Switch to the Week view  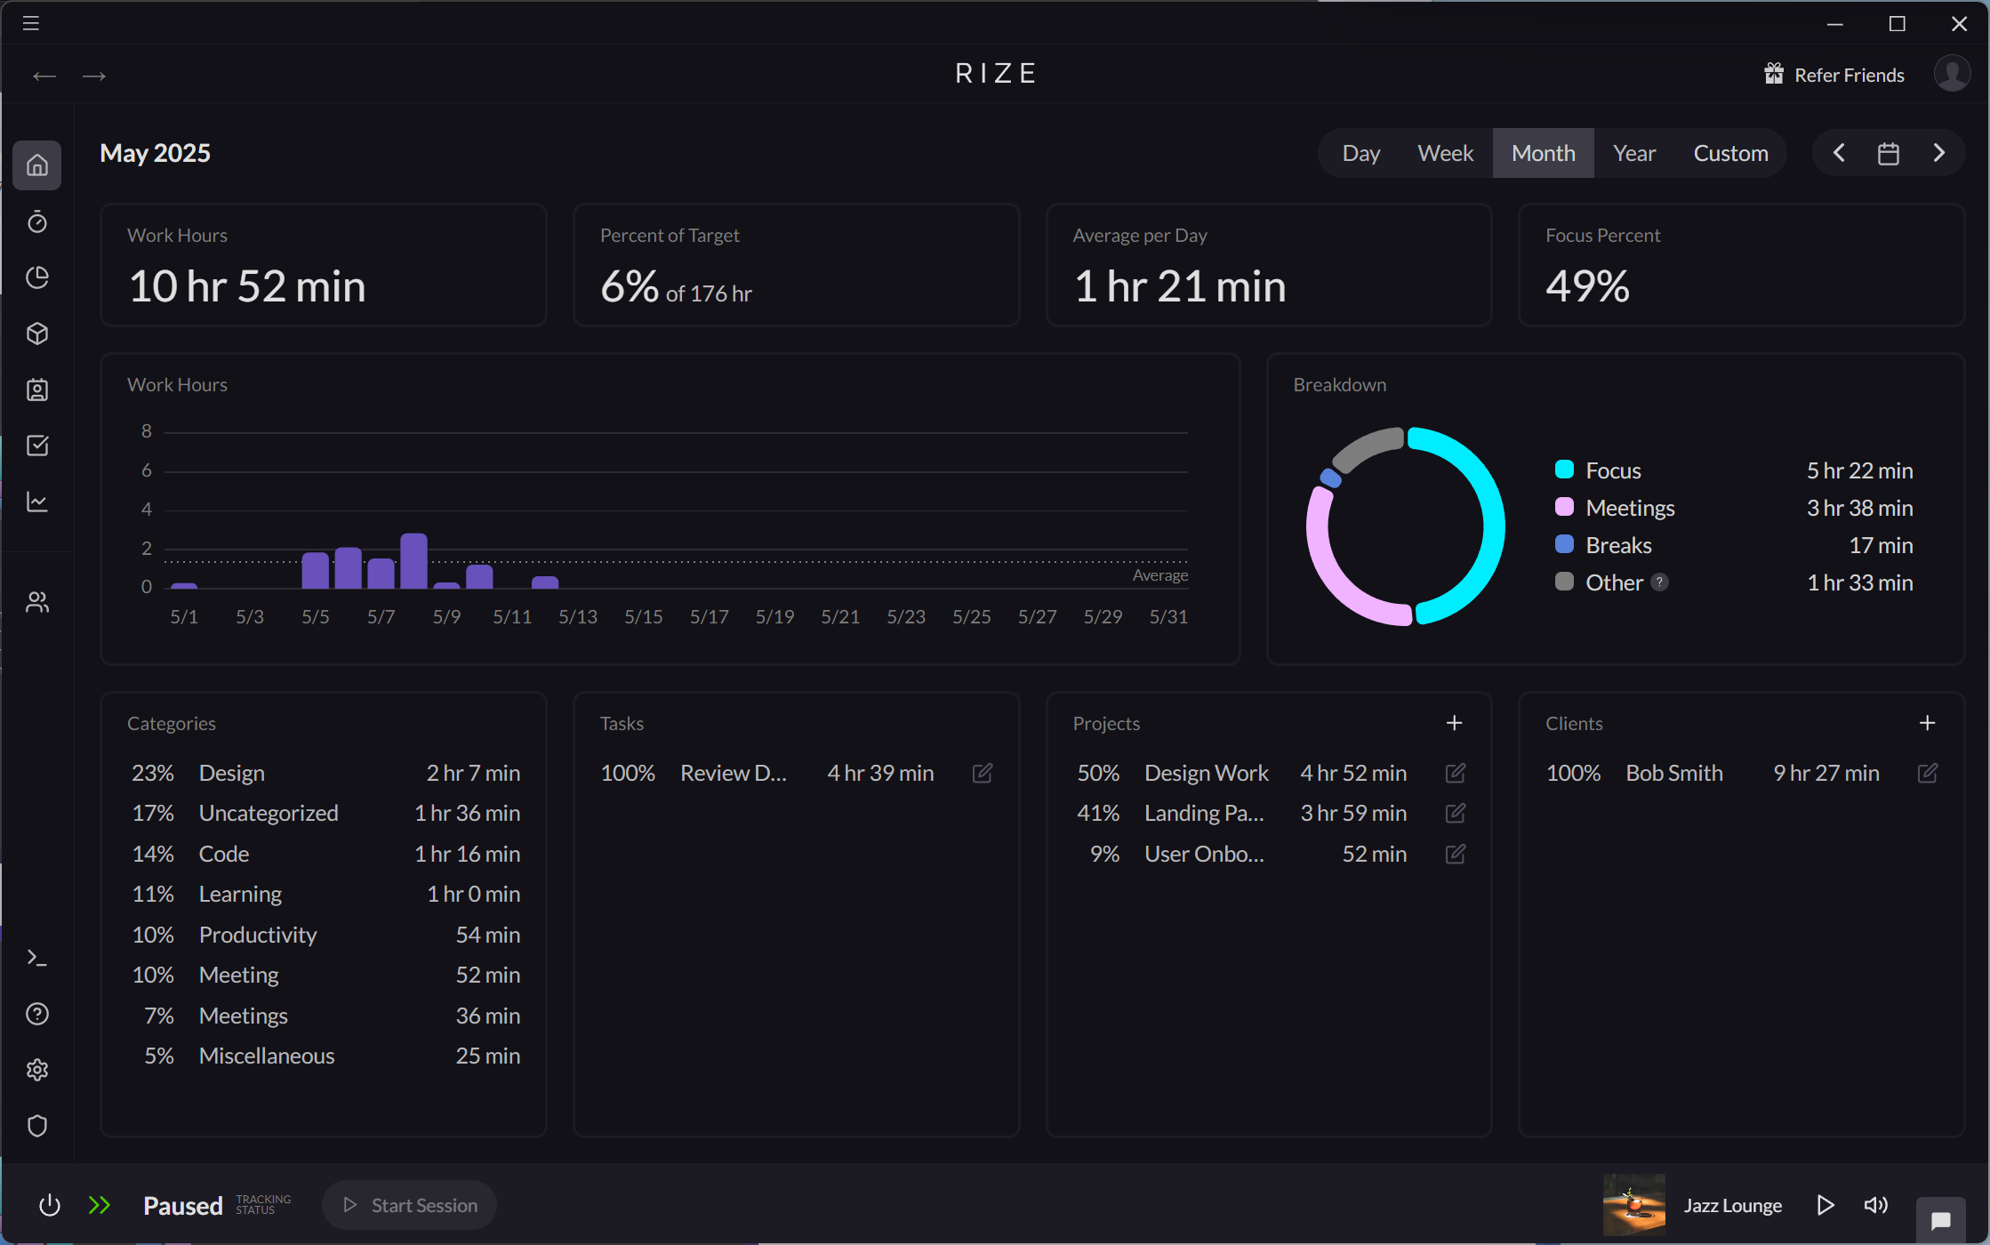(1445, 152)
